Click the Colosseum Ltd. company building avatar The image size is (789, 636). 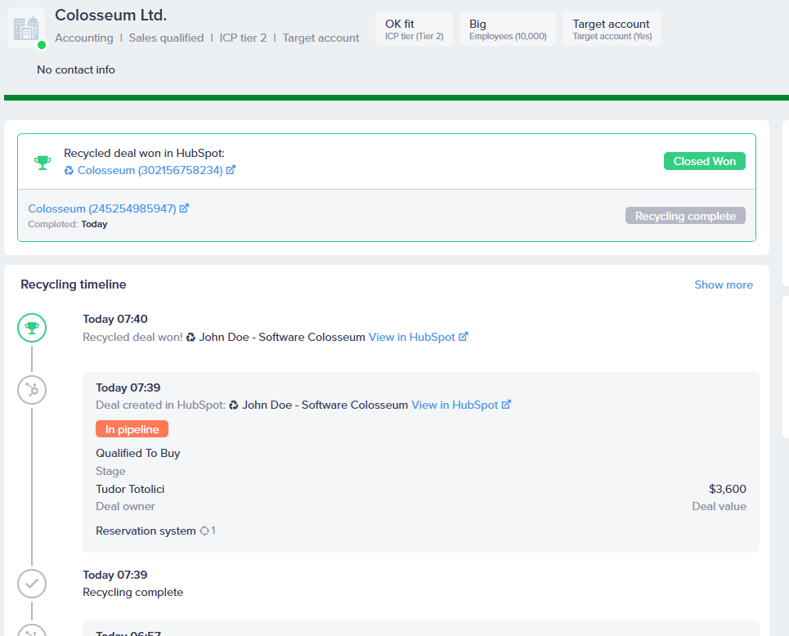point(26,28)
